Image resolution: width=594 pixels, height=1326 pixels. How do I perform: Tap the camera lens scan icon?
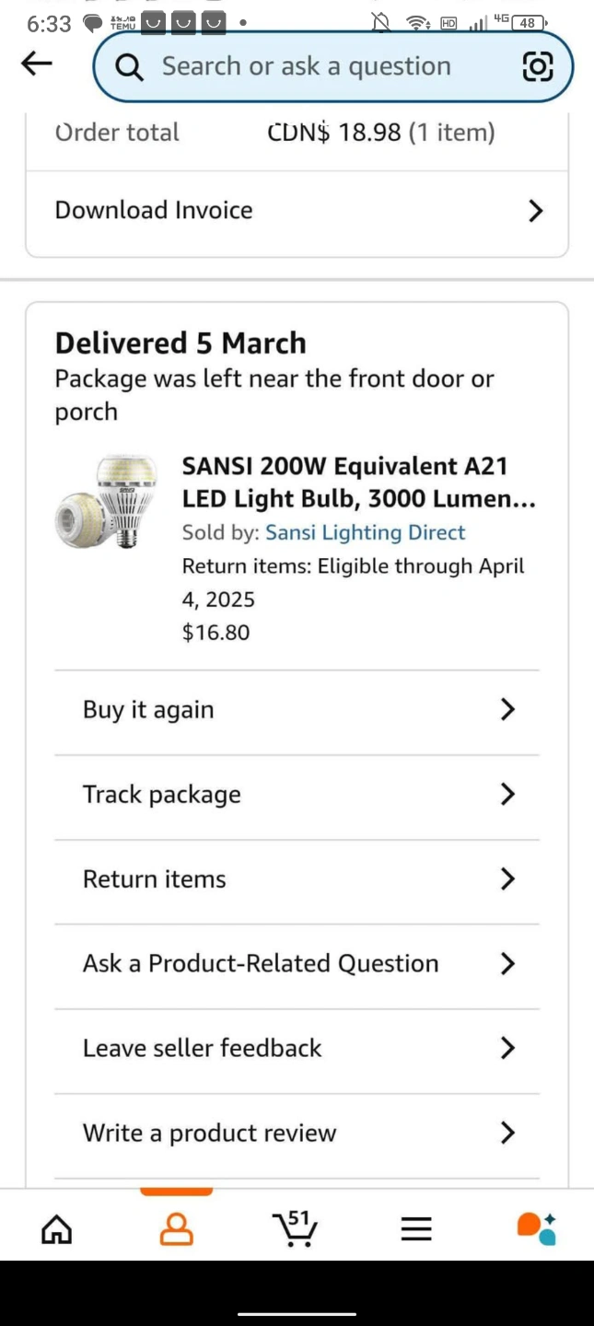538,66
